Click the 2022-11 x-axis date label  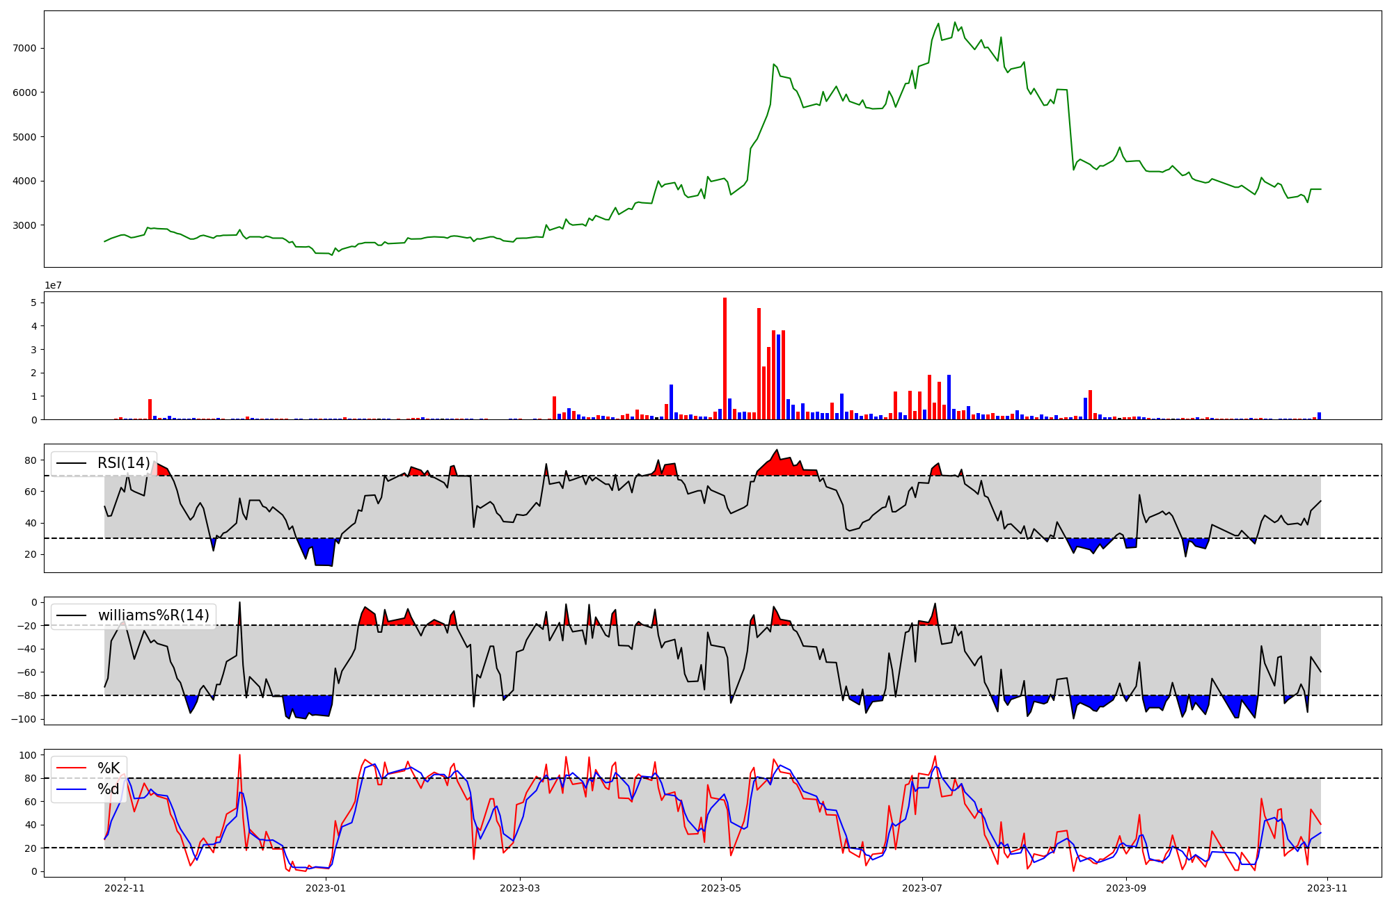point(125,888)
